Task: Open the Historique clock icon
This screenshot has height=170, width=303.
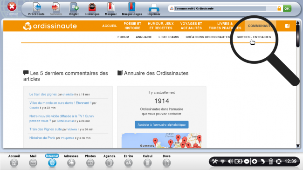Action: [x=92, y=7]
